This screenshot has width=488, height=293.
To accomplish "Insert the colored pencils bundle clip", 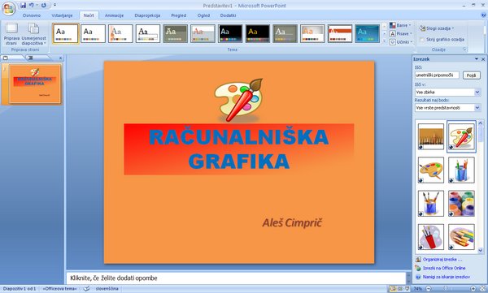I will 461,237.
